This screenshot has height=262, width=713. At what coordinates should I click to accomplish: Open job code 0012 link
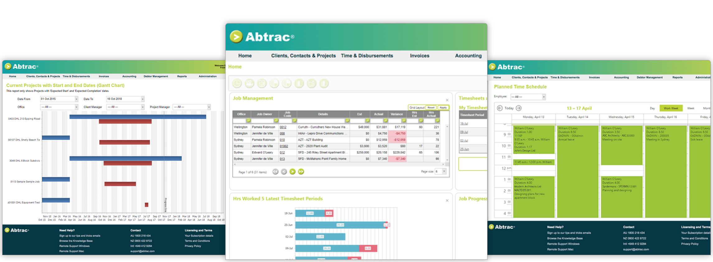click(x=283, y=127)
